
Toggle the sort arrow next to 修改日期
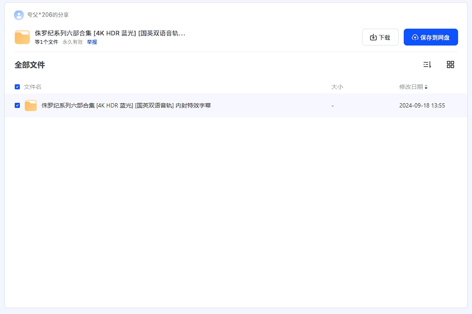(426, 87)
